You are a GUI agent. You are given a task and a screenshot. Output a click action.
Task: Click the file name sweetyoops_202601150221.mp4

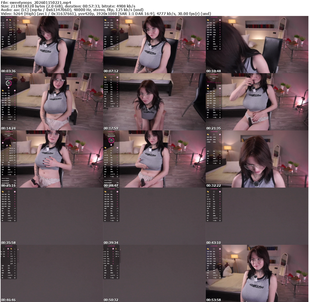coord(40,2)
